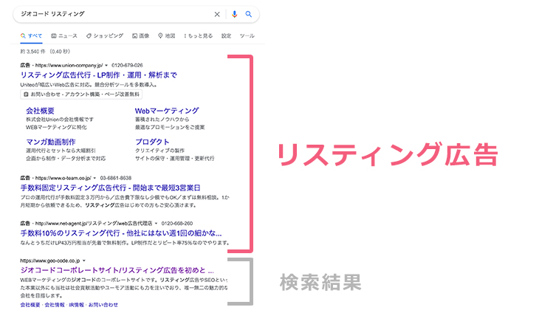Image resolution: width=539 pixels, height=310 pixels.
Task: Switch to the ショッピング tab
Action: pyautogui.click(x=104, y=35)
